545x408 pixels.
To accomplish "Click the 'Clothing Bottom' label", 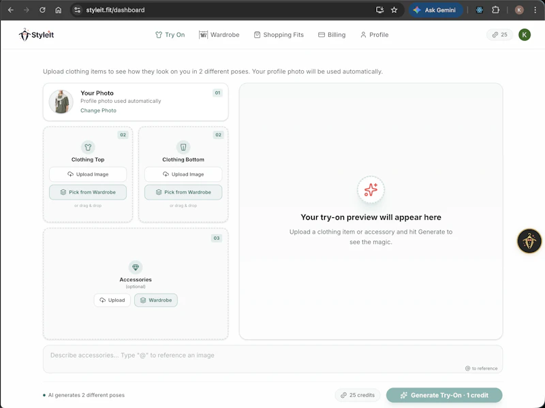I will [183, 159].
